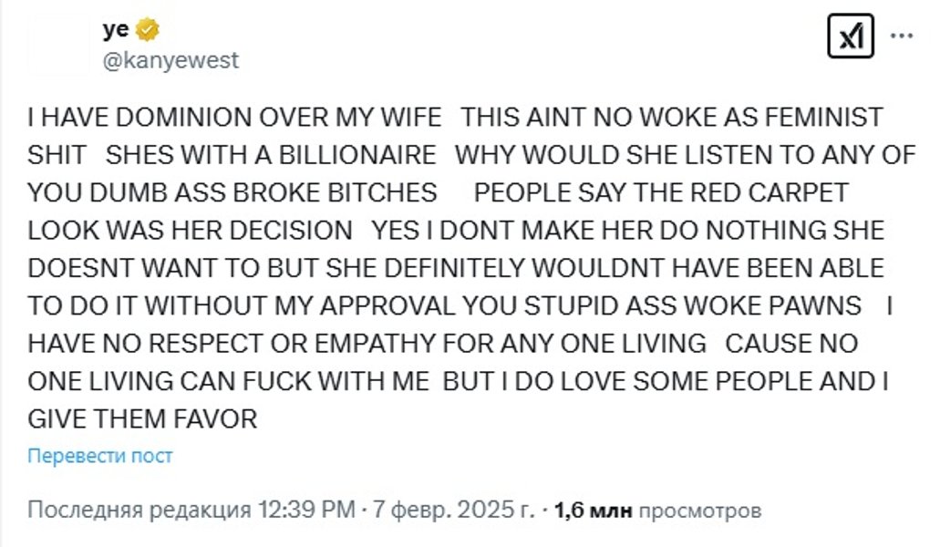Open the three-dot more options menu
The height and width of the screenshot is (547, 940).
(x=901, y=37)
